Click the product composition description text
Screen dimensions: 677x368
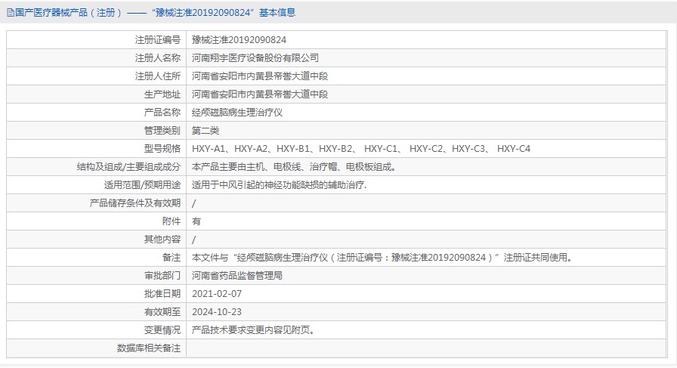click(x=294, y=167)
